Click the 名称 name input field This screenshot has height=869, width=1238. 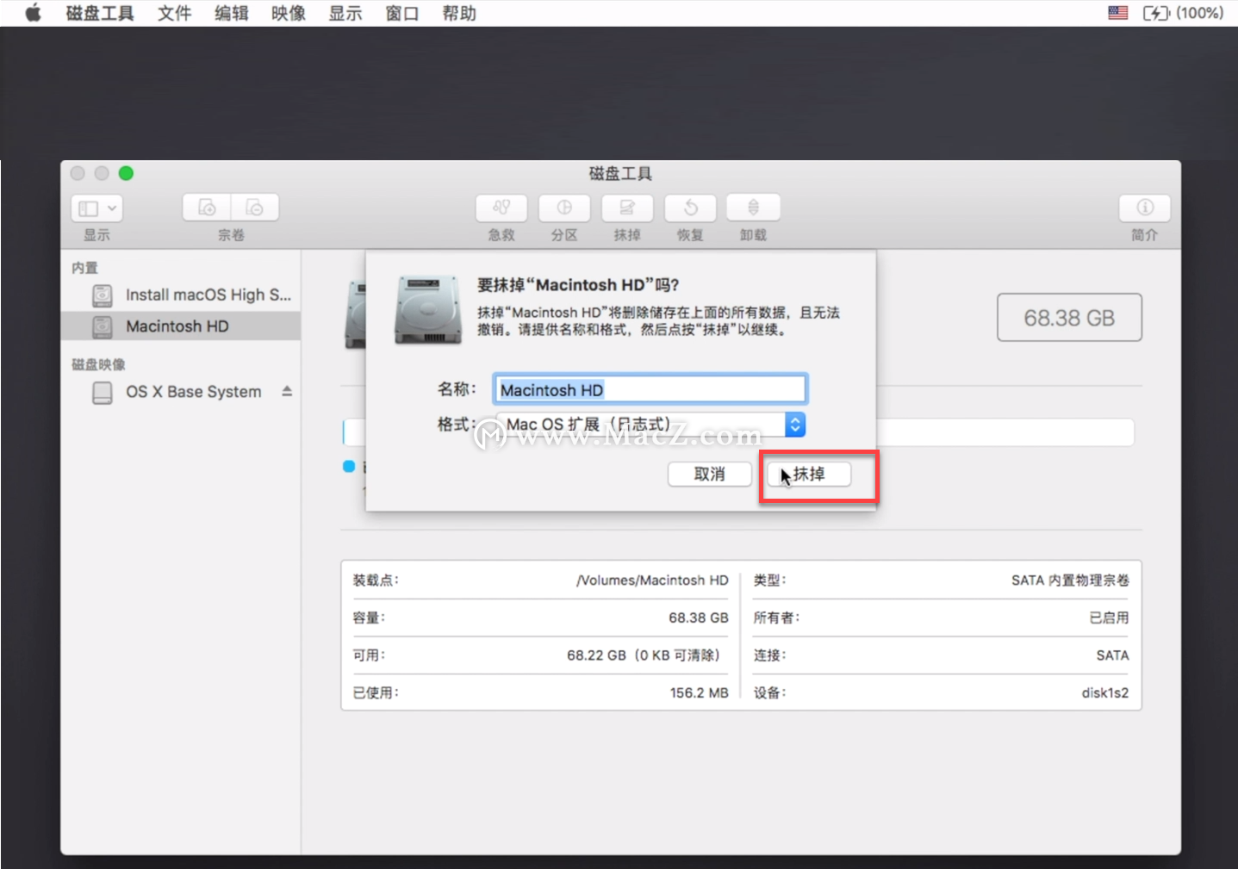click(x=650, y=389)
